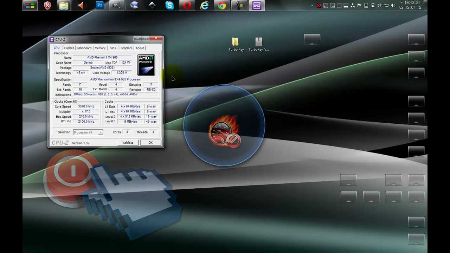Open the About tab
450x253 pixels.
pyautogui.click(x=140, y=48)
